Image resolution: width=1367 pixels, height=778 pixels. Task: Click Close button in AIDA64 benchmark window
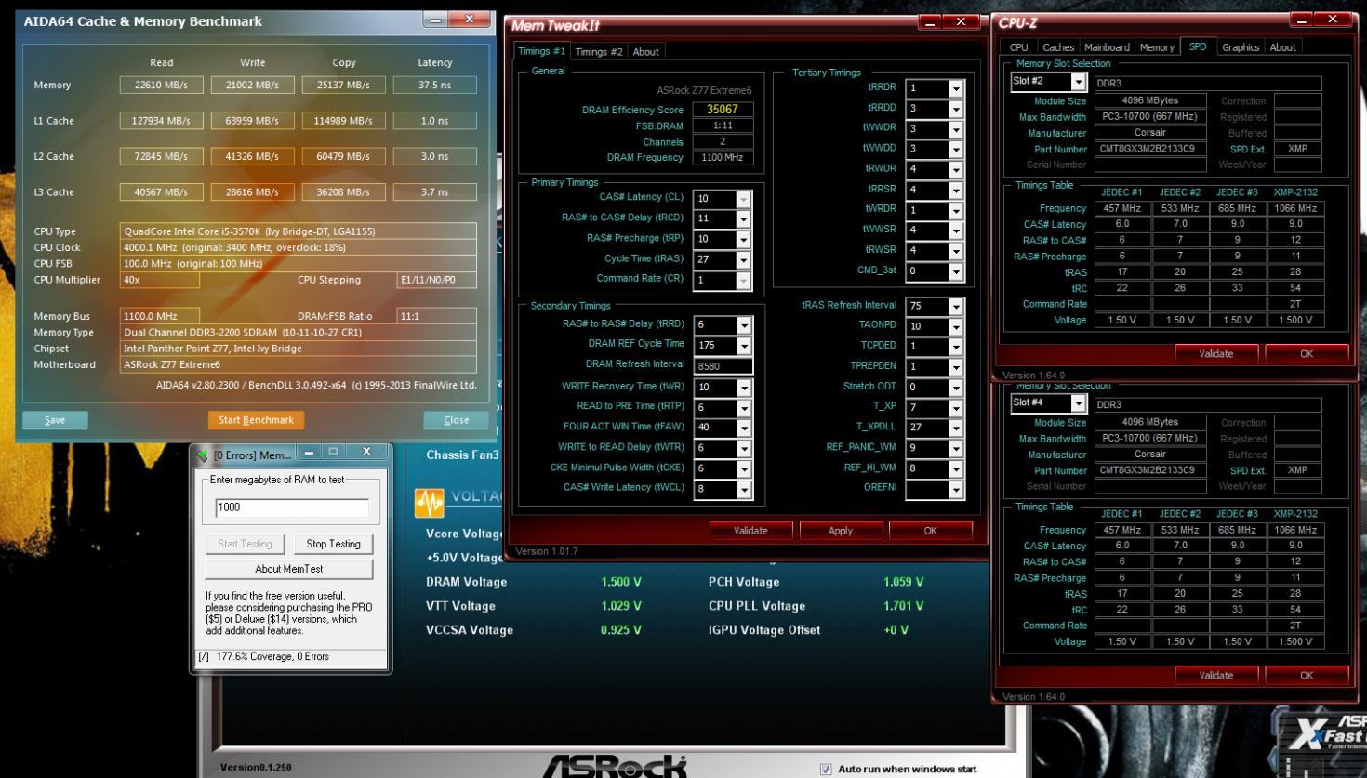tap(456, 420)
